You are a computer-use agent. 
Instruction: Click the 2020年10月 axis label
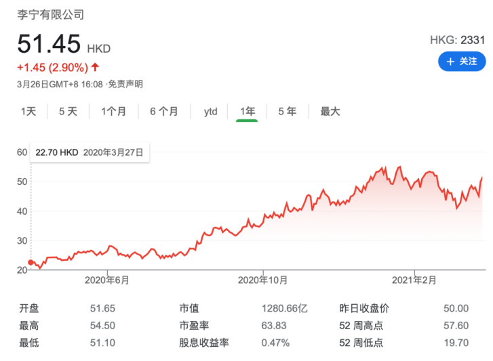click(x=263, y=280)
